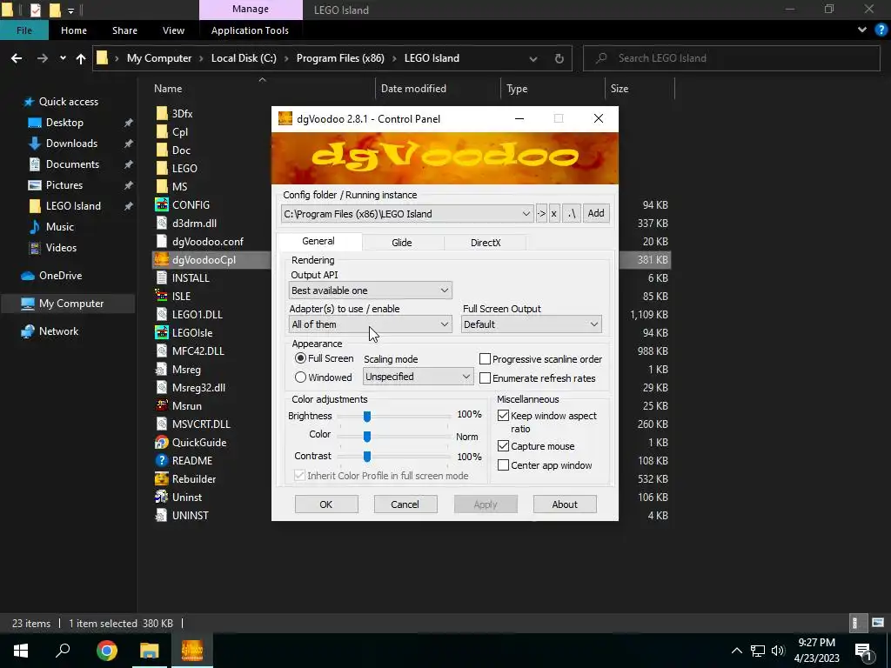The height and width of the screenshot is (668, 891).
Task: Expand the Explorer address history dropdown
Action: 533,58
